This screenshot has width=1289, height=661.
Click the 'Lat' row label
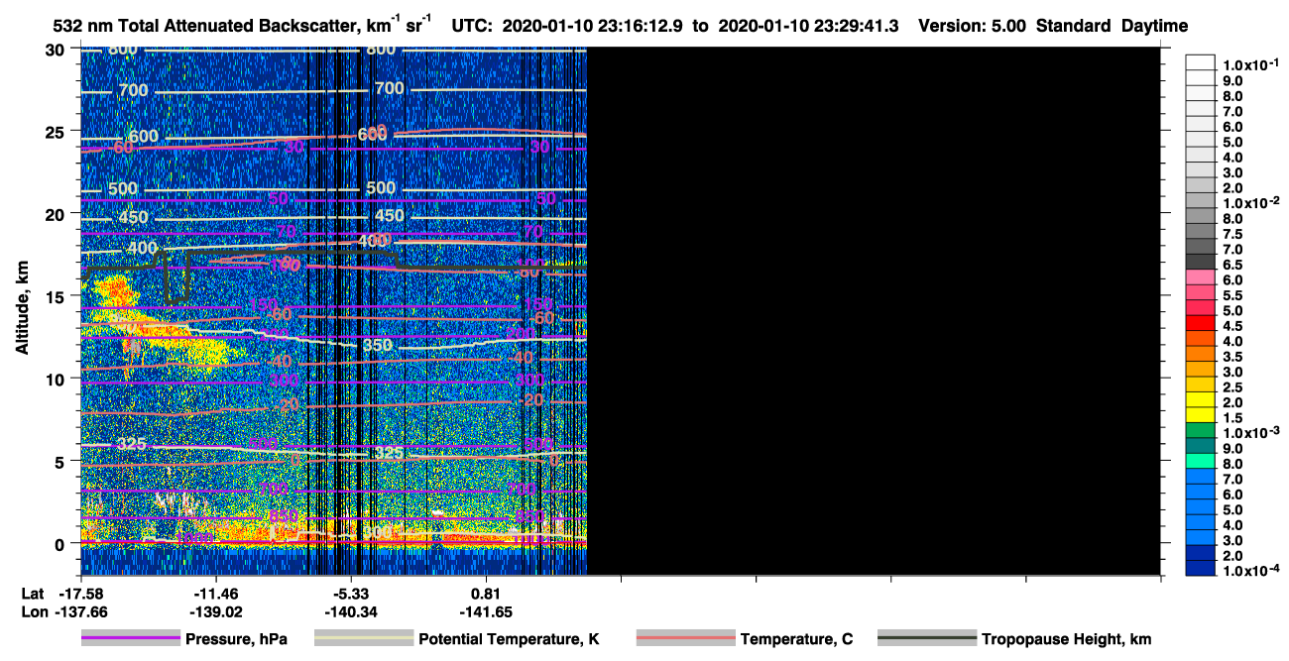tap(32, 594)
